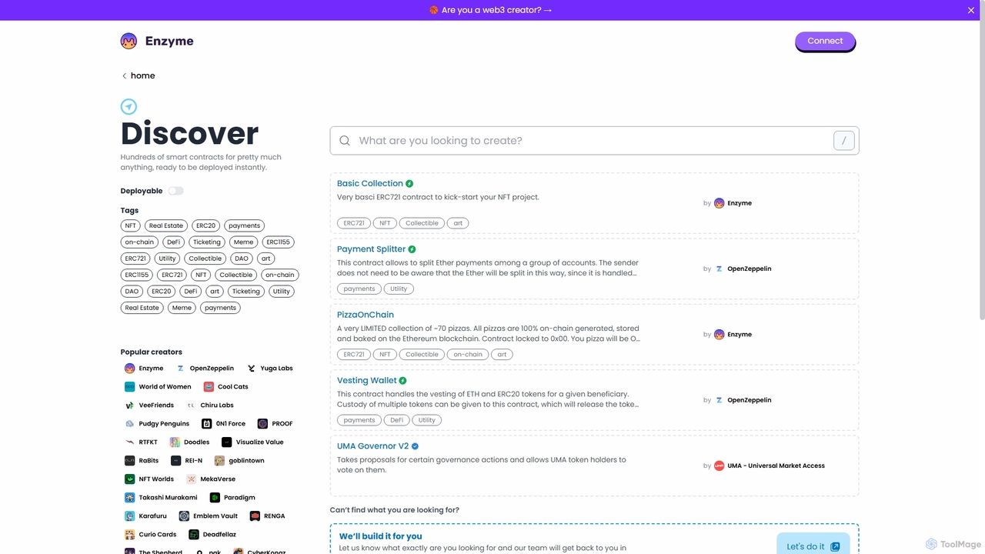Click the blue verified badge beside UMA Governor V2
This screenshot has width=985, height=554.
click(x=415, y=446)
